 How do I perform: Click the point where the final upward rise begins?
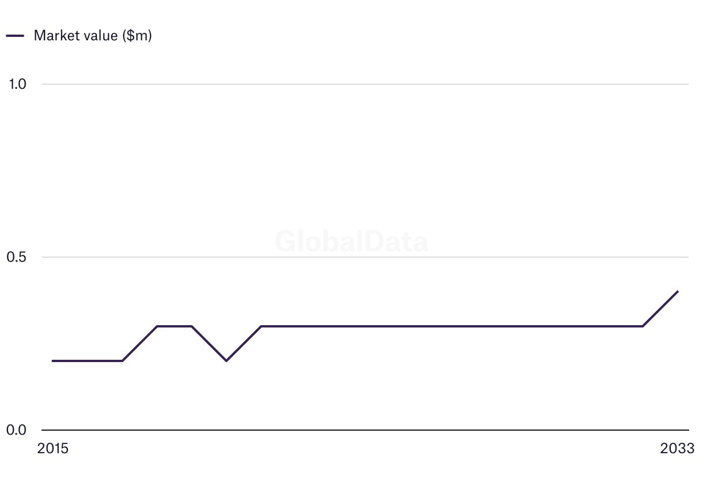[642, 326]
